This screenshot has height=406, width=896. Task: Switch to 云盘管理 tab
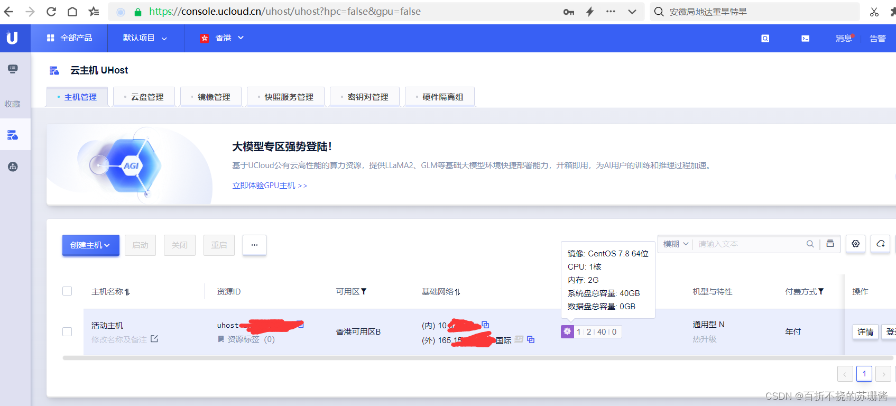[x=144, y=97]
